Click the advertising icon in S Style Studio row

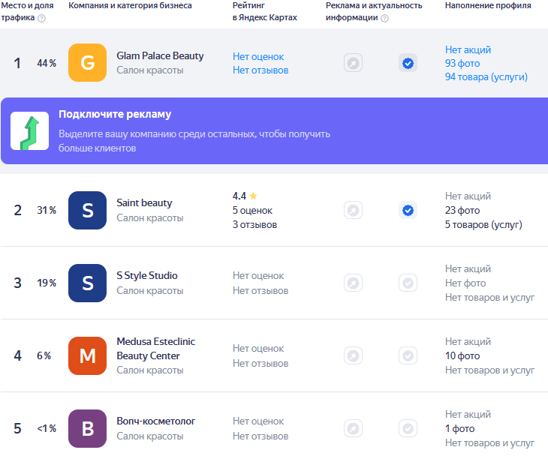(x=353, y=283)
